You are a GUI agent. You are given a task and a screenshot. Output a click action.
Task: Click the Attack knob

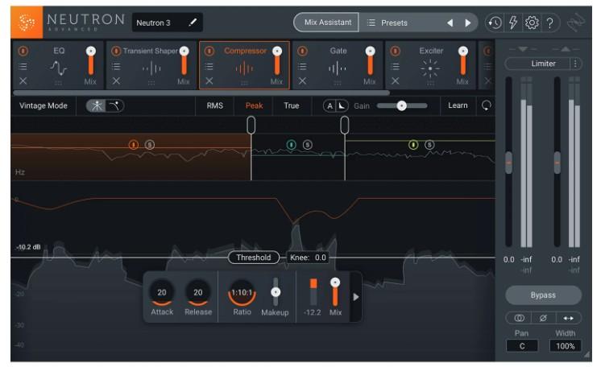click(162, 293)
